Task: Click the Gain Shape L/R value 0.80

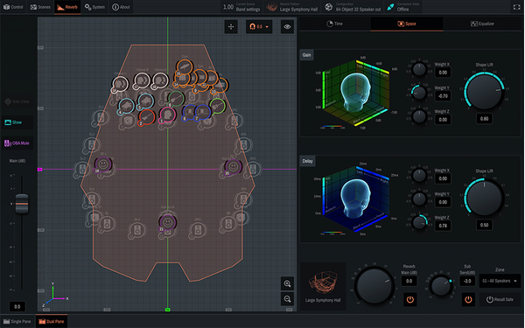Action: [x=484, y=119]
